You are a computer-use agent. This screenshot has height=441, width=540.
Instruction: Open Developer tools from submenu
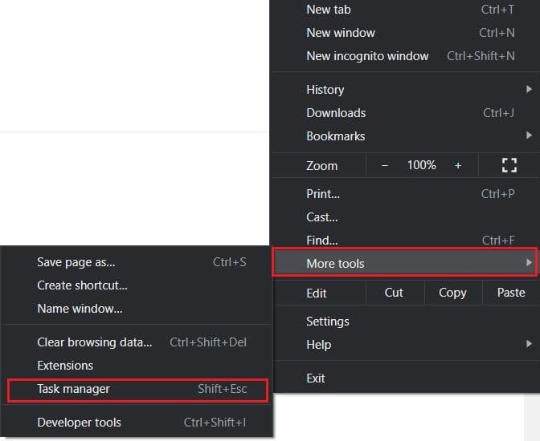pyautogui.click(x=137, y=423)
